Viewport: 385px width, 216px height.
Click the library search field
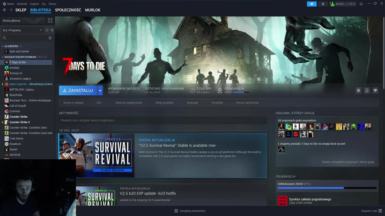tap(26, 38)
